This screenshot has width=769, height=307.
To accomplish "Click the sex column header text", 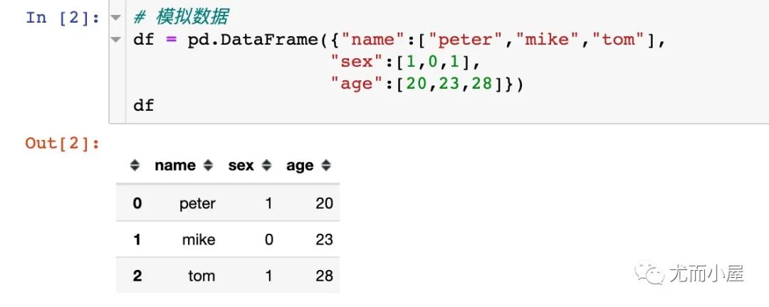I will click(x=241, y=166).
